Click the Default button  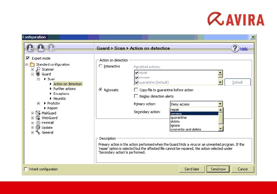point(238,82)
